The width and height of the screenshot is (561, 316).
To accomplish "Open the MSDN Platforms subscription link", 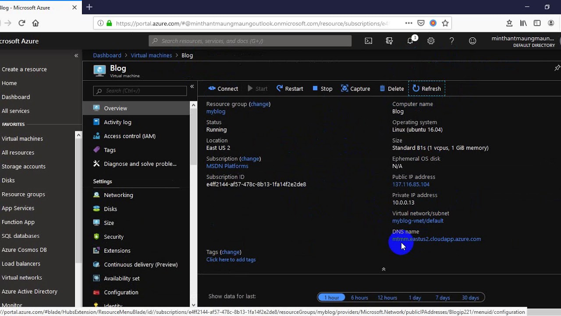I will pyautogui.click(x=227, y=166).
